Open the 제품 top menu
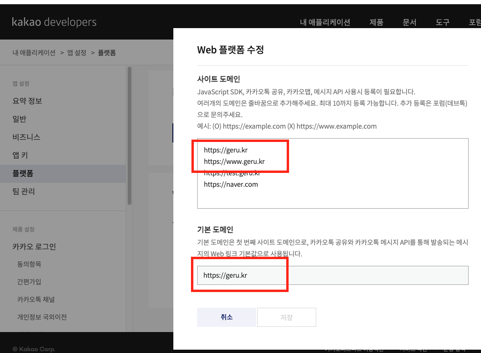The width and height of the screenshot is (481, 353). [376, 22]
